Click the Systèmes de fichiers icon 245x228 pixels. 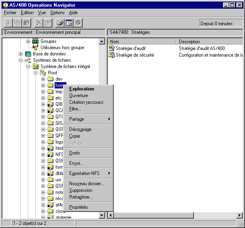[x=28, y=60]
